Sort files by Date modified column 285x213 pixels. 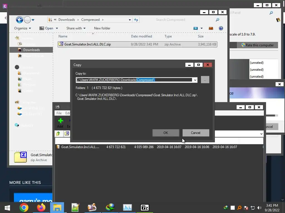(141, 36)
